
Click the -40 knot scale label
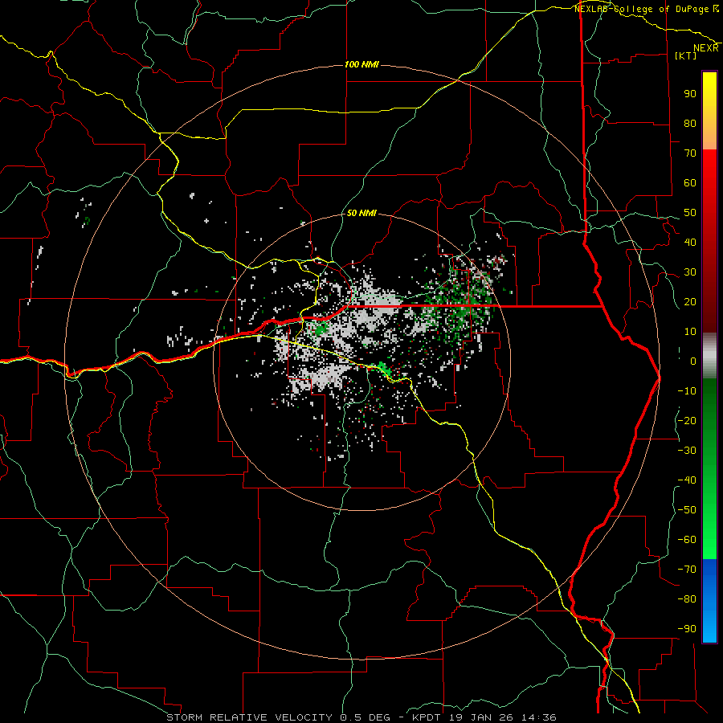point(687,480)
